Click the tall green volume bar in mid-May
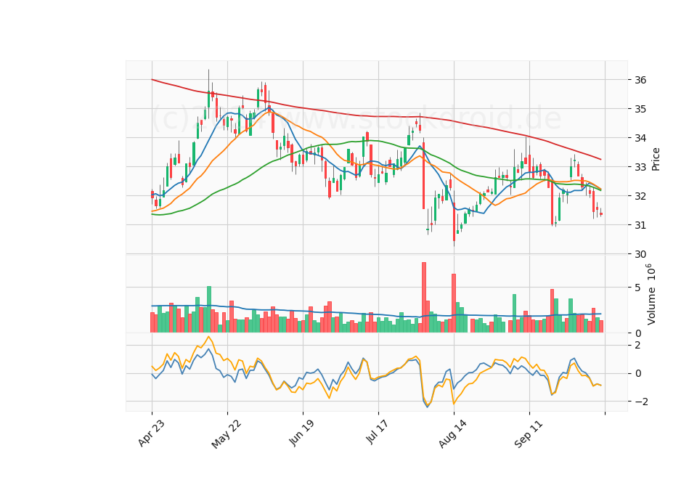This screenshot has width=697, height=501. pos(209,309)
